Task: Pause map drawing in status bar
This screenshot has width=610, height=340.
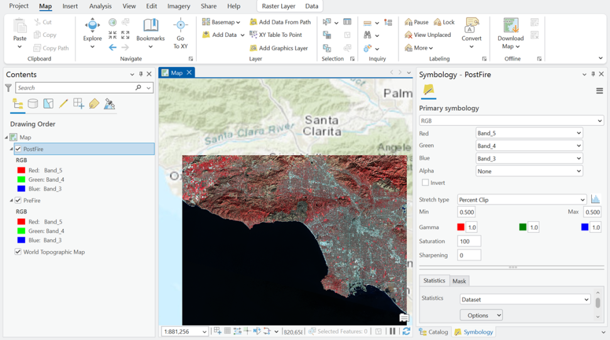Action: (392, 331)
